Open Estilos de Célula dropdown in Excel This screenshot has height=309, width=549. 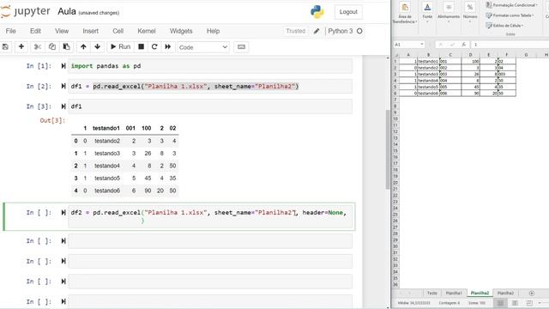[x=505, y=26]
